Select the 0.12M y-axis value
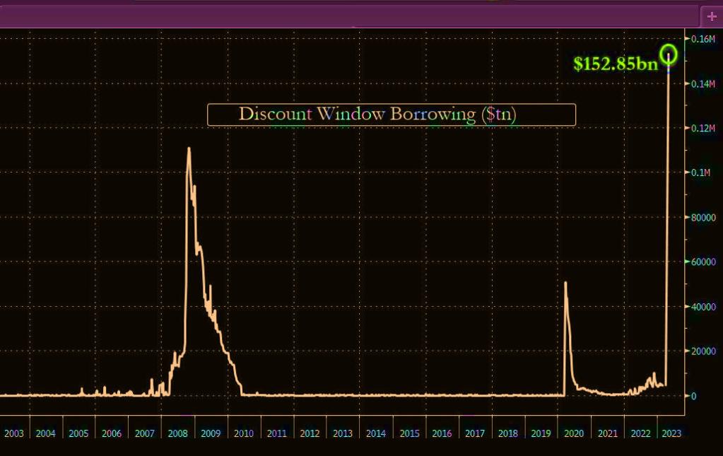723x456 pixels. (x=704, y=129)
